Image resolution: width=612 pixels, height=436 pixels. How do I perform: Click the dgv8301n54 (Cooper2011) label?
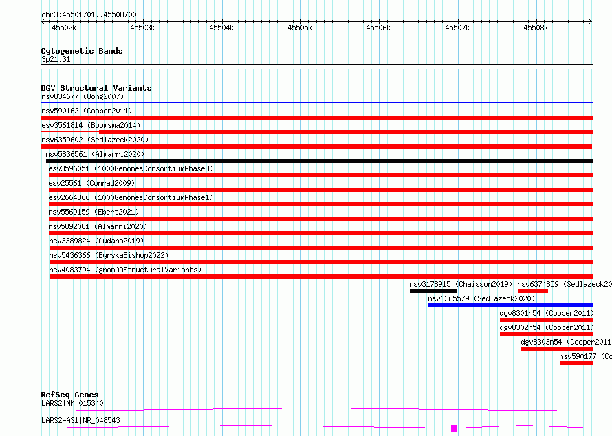547,313
